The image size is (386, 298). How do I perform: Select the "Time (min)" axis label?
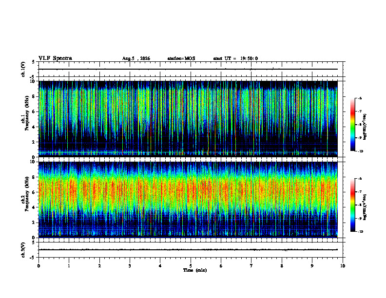coord(195,270)
